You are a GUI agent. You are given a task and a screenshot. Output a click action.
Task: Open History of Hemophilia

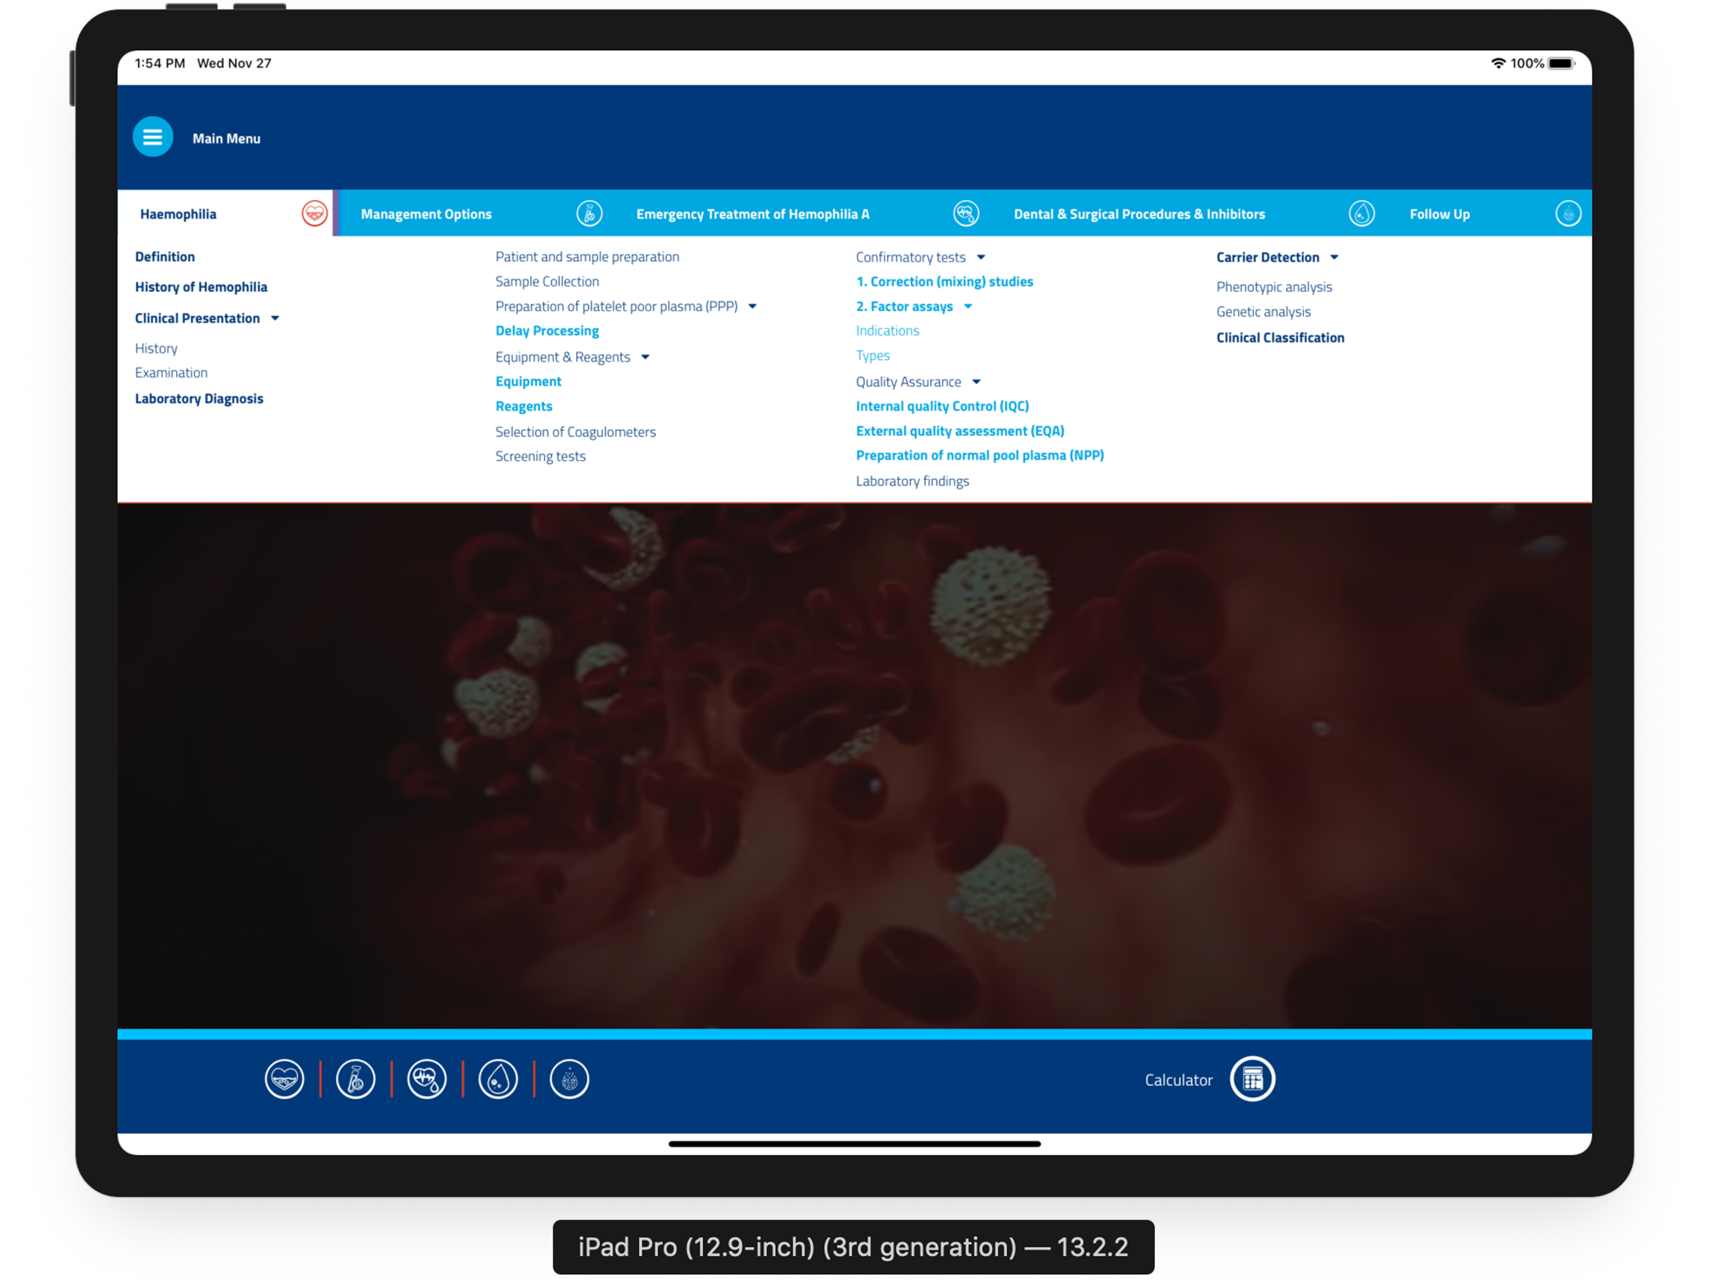pos(201,287)
